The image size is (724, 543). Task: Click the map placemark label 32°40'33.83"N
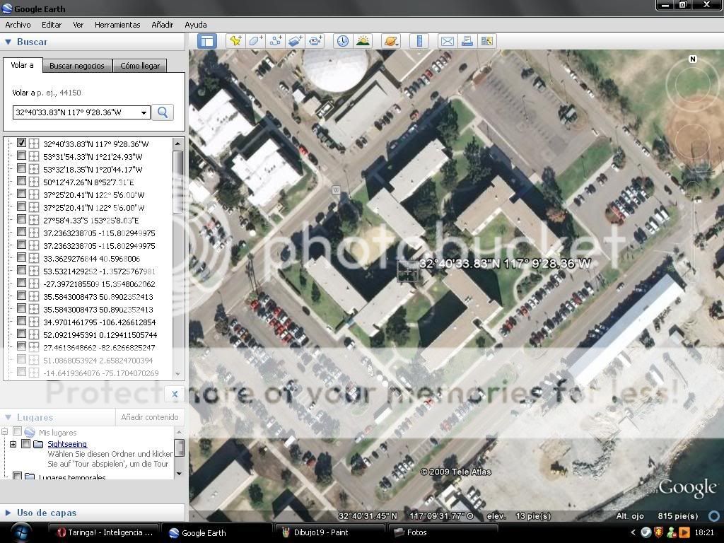click(505, 264)
